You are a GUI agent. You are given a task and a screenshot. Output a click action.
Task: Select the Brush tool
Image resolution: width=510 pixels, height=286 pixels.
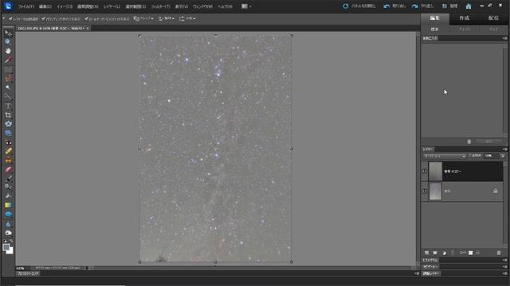(x=8, y=178)
